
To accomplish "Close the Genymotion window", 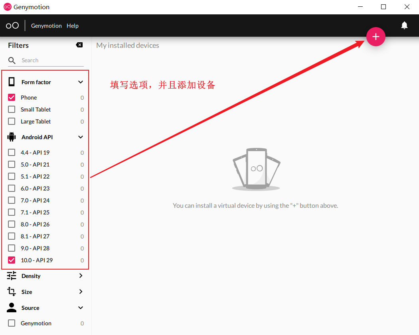I will [407, 7].
